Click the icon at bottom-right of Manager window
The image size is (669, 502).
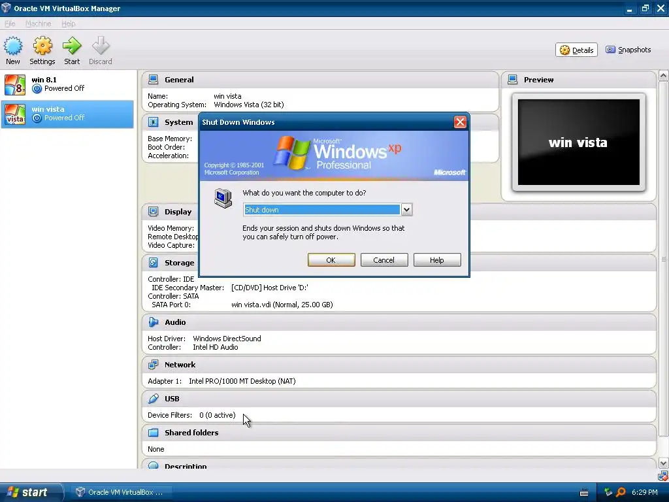tap(663, 476)
